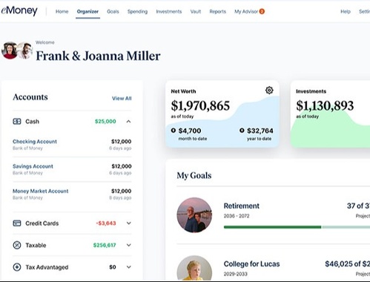Click the Investments card
370x282 pixels.
[x=331, y=114]
